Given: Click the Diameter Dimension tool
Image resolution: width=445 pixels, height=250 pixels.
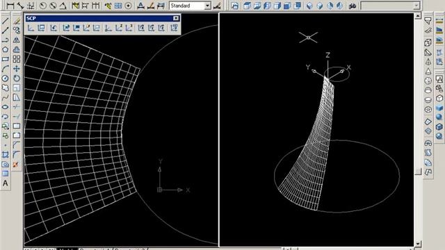Looking at the screenshot, I should (x=53, y=6).
